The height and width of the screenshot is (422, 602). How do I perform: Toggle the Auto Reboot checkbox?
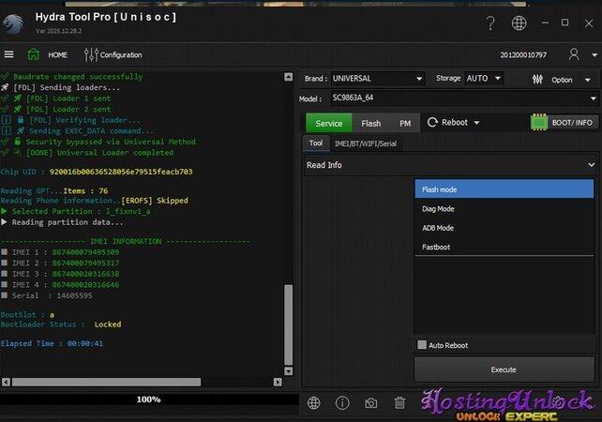(x=422, y=345)
